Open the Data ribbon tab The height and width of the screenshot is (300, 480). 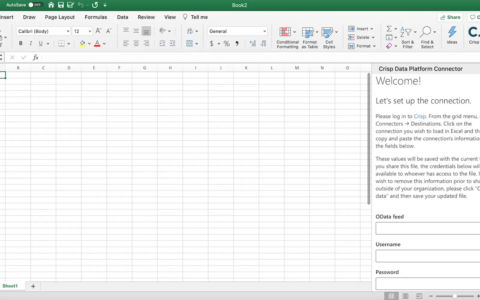pyautogui.click(x=122, y=17)
